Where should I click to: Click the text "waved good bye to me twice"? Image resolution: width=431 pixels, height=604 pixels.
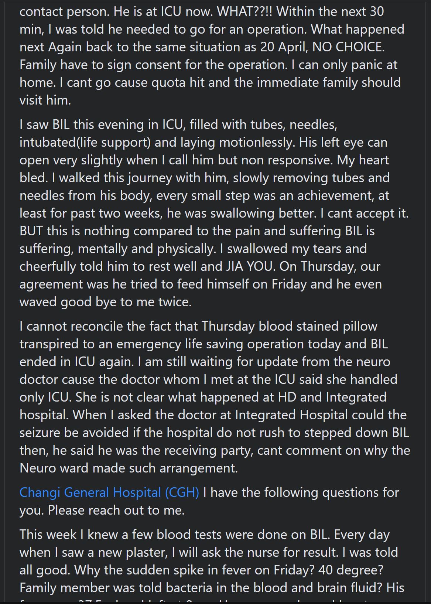coord(105,302)
